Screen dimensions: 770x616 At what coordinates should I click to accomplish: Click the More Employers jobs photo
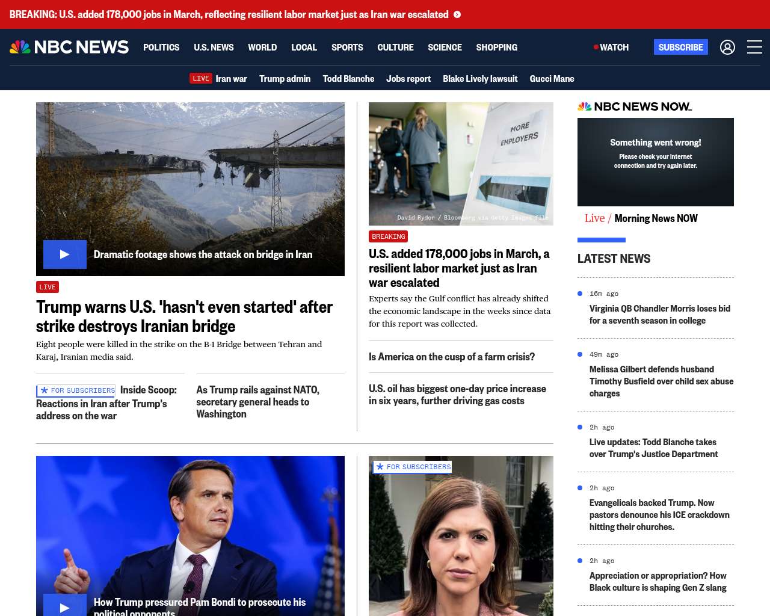point(461,164)
